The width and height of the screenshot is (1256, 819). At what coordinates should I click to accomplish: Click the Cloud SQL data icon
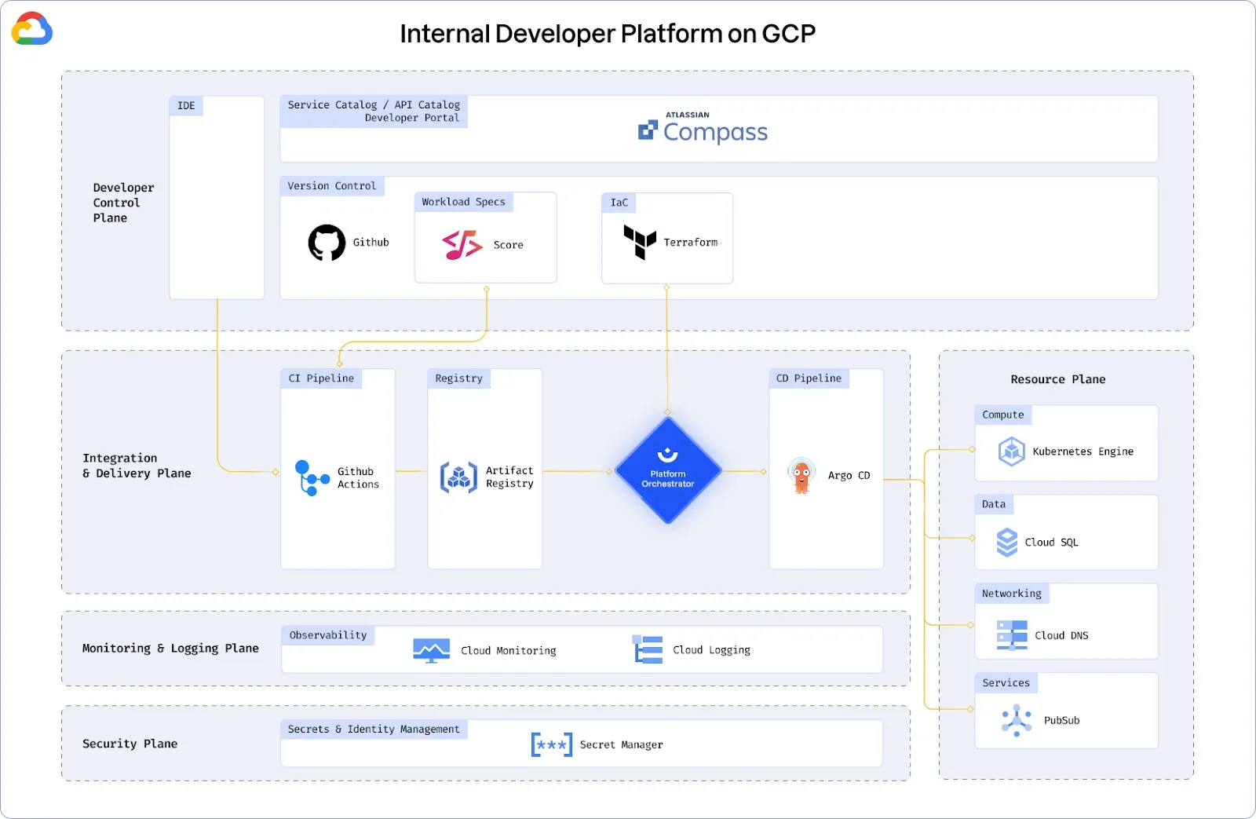1006,542
